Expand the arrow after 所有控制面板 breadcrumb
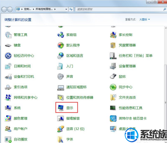The image size is (167, 143). tap(55, 9)
